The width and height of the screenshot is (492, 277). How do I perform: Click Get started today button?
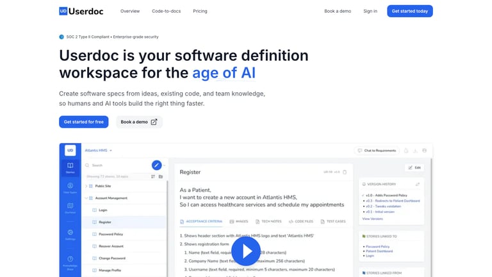[410, 11]
